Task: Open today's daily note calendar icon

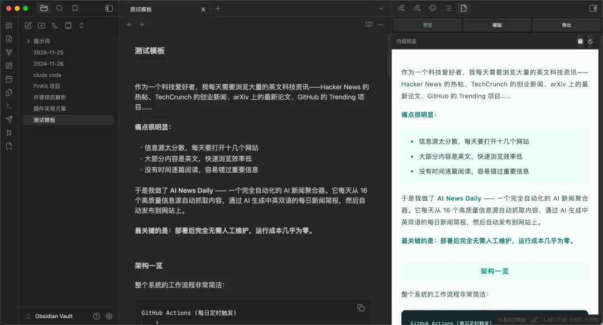Action: click(x=9, y=79)
